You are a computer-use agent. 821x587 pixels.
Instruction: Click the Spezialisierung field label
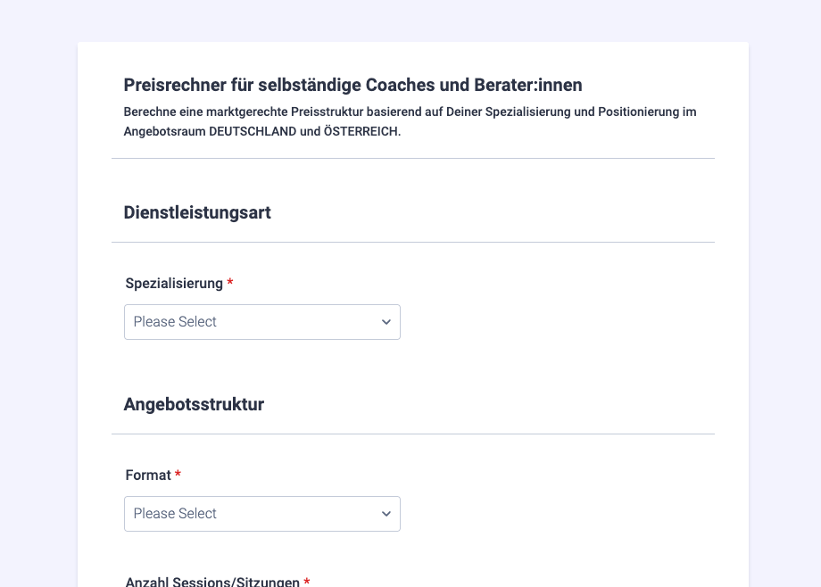click(174, 283)
